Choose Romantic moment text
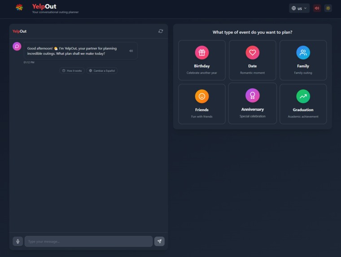Screen dimensions: 341x257 click(253, 73)
